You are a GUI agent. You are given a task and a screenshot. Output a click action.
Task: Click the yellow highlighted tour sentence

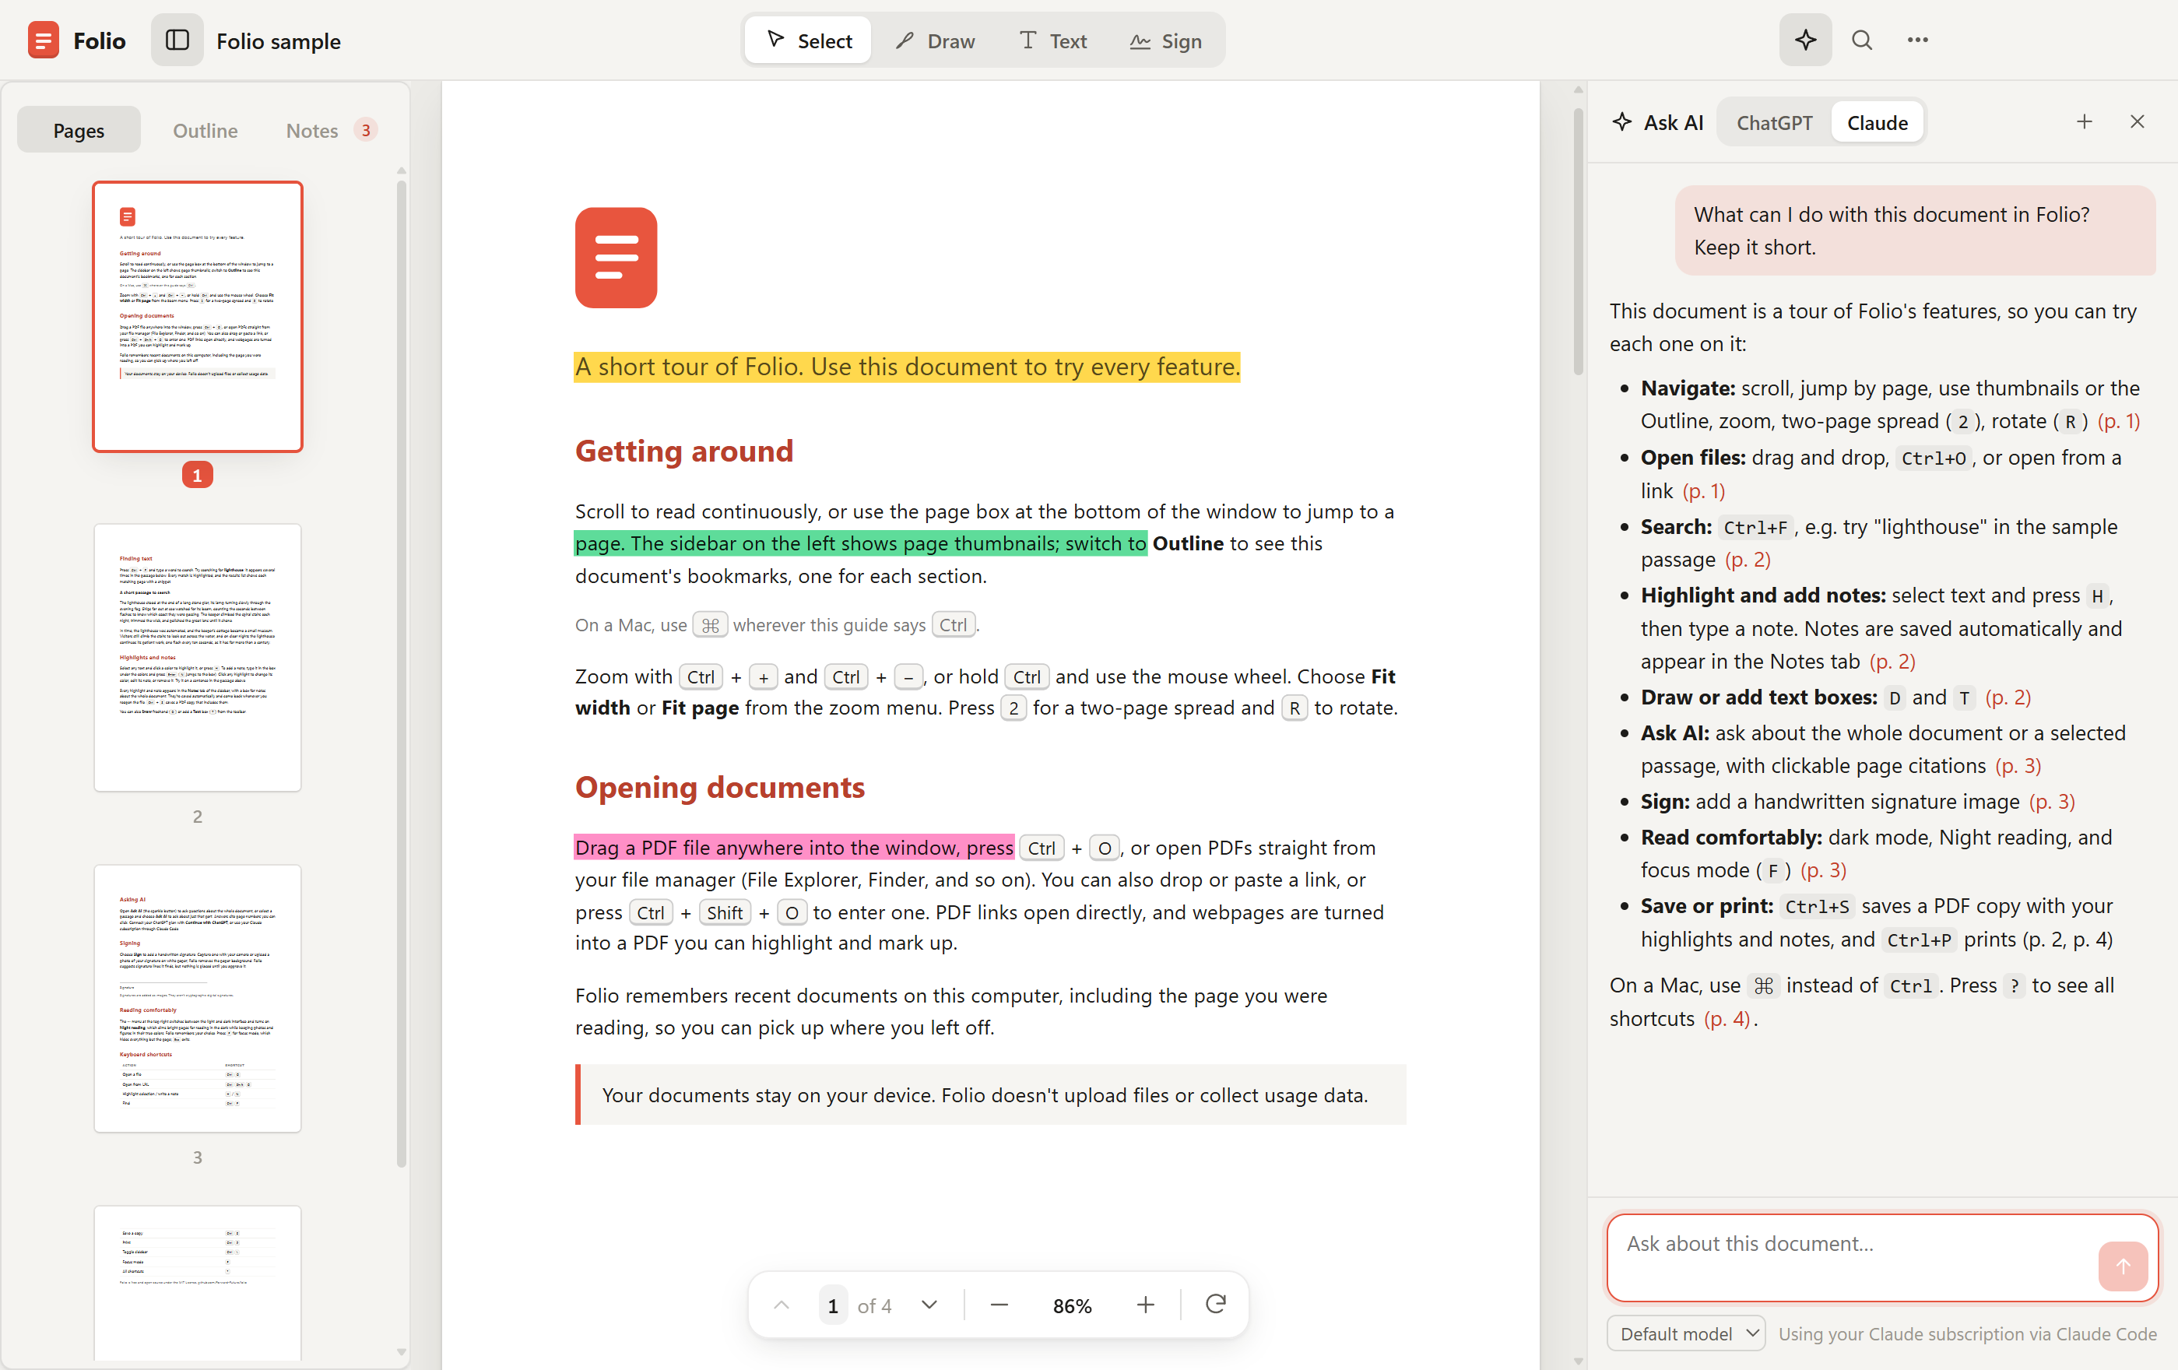pos(907,366)
